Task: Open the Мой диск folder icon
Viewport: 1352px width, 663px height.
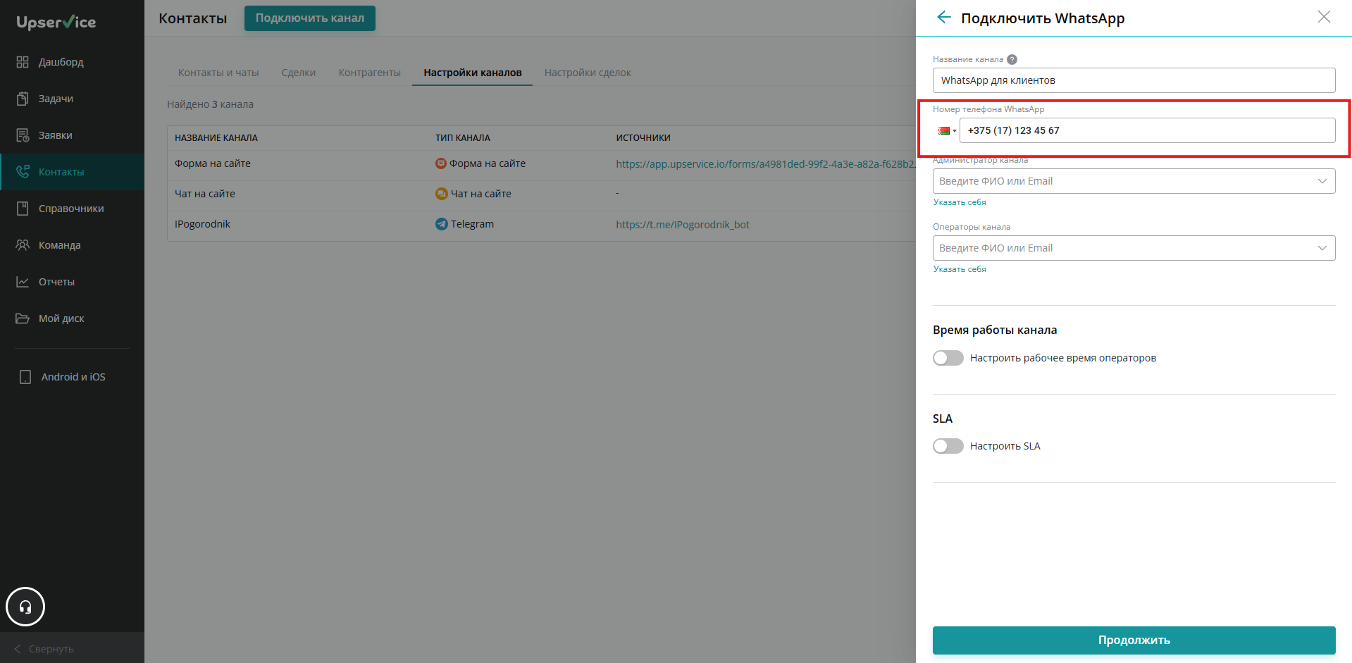Action: point(23,318)
